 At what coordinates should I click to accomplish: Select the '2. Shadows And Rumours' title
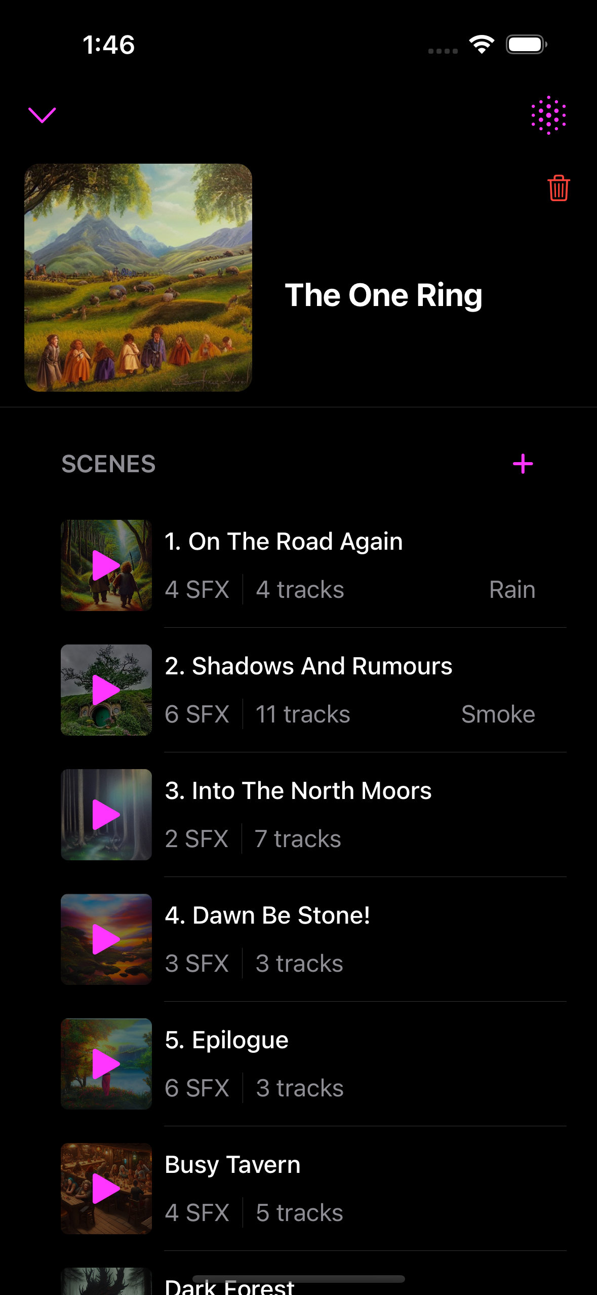308,666
